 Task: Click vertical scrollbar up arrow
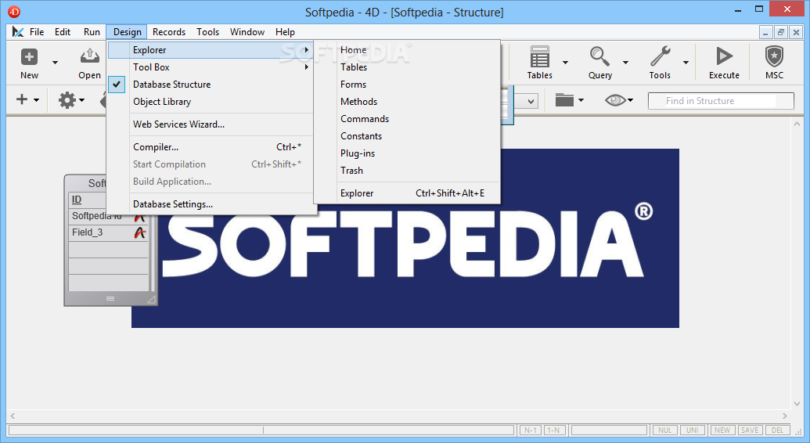pyautogui.click(x=797, y=124)
